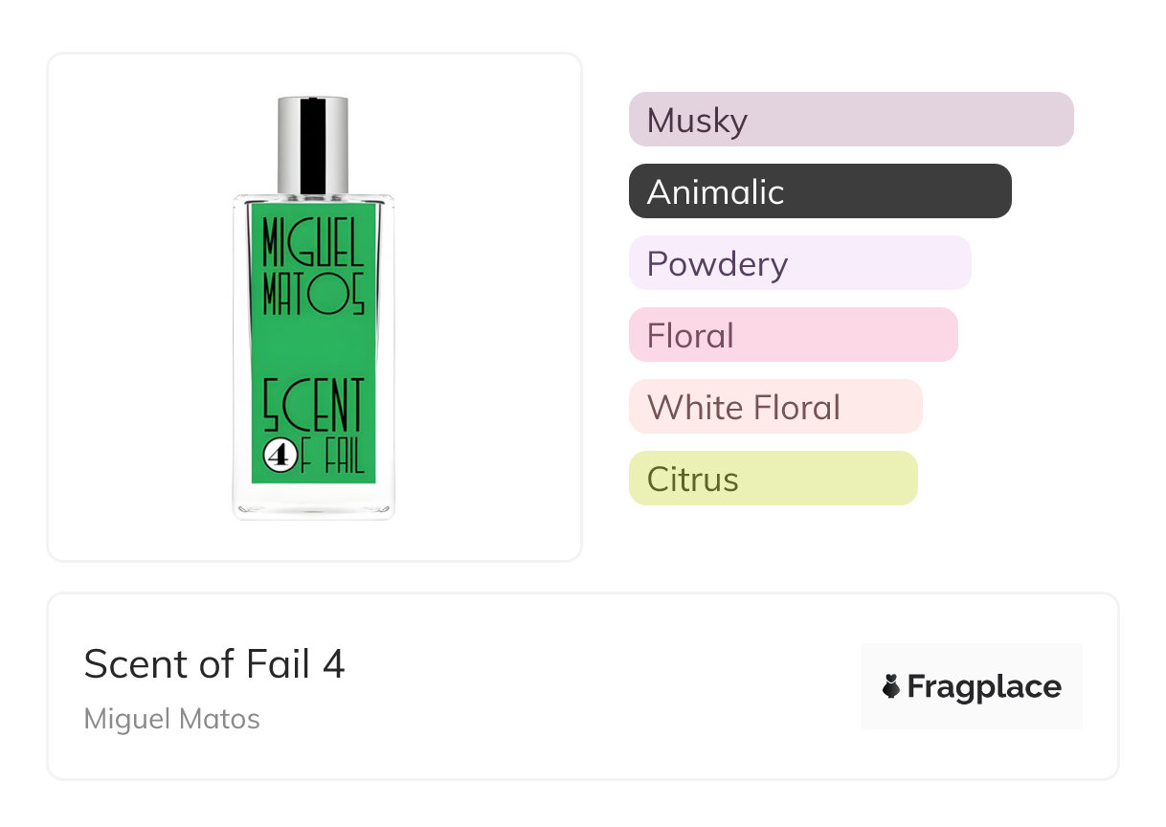Choose the Powdery accord bar
The width and height of the screenshot is (1166, 827).
[799, 263]
